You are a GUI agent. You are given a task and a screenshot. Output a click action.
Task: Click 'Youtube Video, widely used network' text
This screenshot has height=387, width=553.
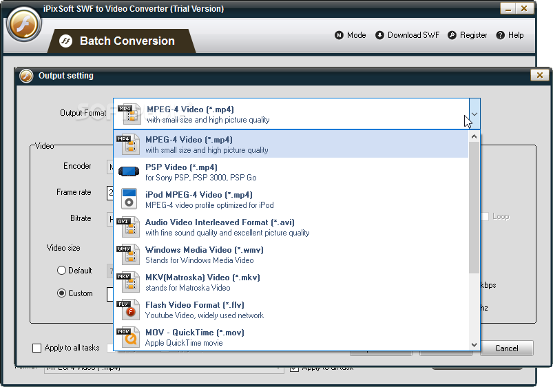(205, 315)
